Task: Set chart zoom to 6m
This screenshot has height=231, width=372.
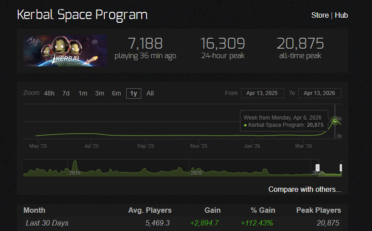Action: tap(117, 93)
